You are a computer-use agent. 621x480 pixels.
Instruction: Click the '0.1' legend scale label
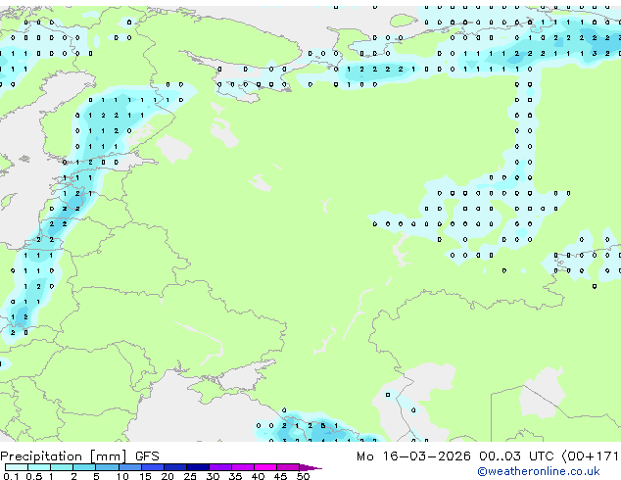pyautogui.click(x=11, y=476)
